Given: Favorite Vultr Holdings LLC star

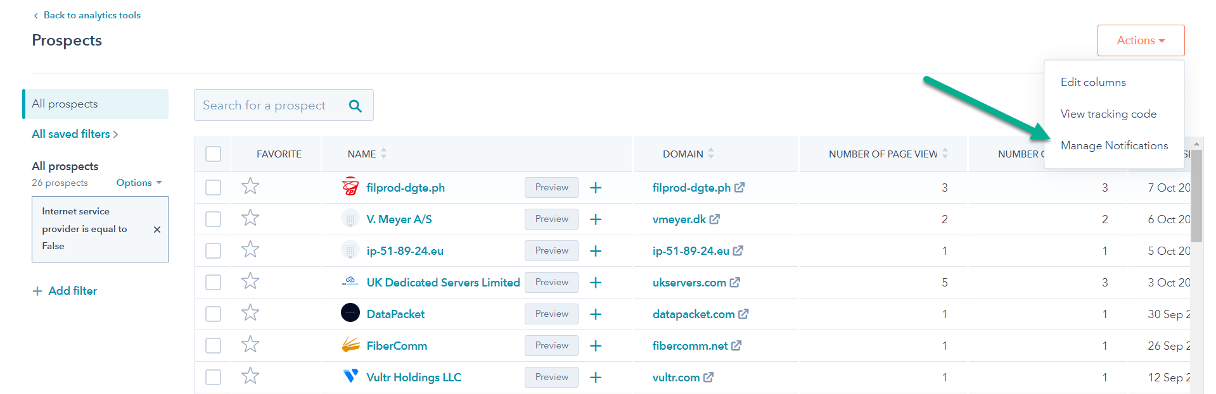Looking at the screenshot, I should [250, 376].
